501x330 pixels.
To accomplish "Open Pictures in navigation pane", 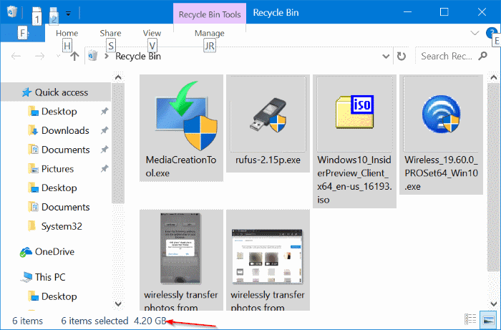I will click(x=57, y=169).
